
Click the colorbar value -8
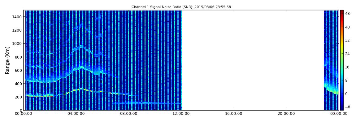(x=347, y=107)
